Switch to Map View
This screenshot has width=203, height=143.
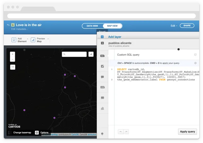[x=113, y=26]
